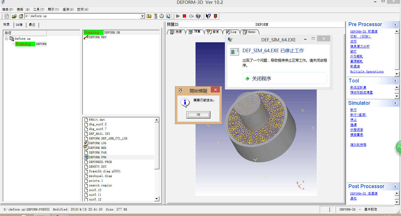Collapse the Simulator panel chevron
The width and height of the screenshot is (401, 216).
pyautogui.click(x=395, y=103)
